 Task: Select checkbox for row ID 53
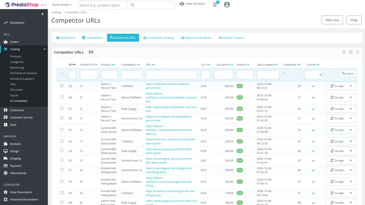pos(62,151)
